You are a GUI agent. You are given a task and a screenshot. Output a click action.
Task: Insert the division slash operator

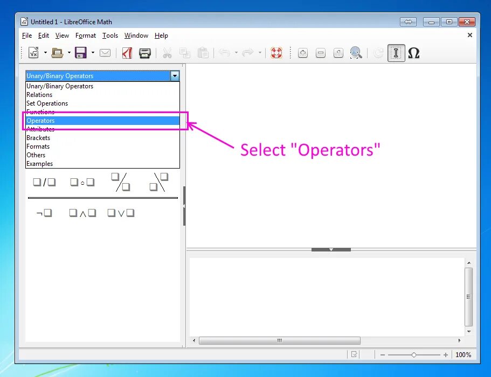point(44,182)
